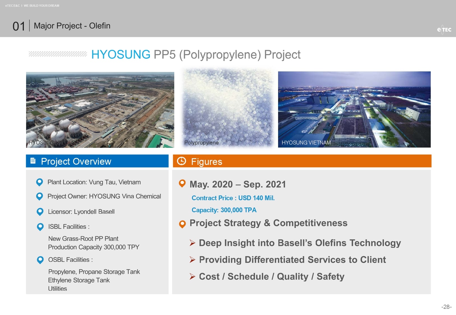Click the HYOSUNG PP5 (Polypropylene) Project title
456x315 pixels.
tap(196, 55)
